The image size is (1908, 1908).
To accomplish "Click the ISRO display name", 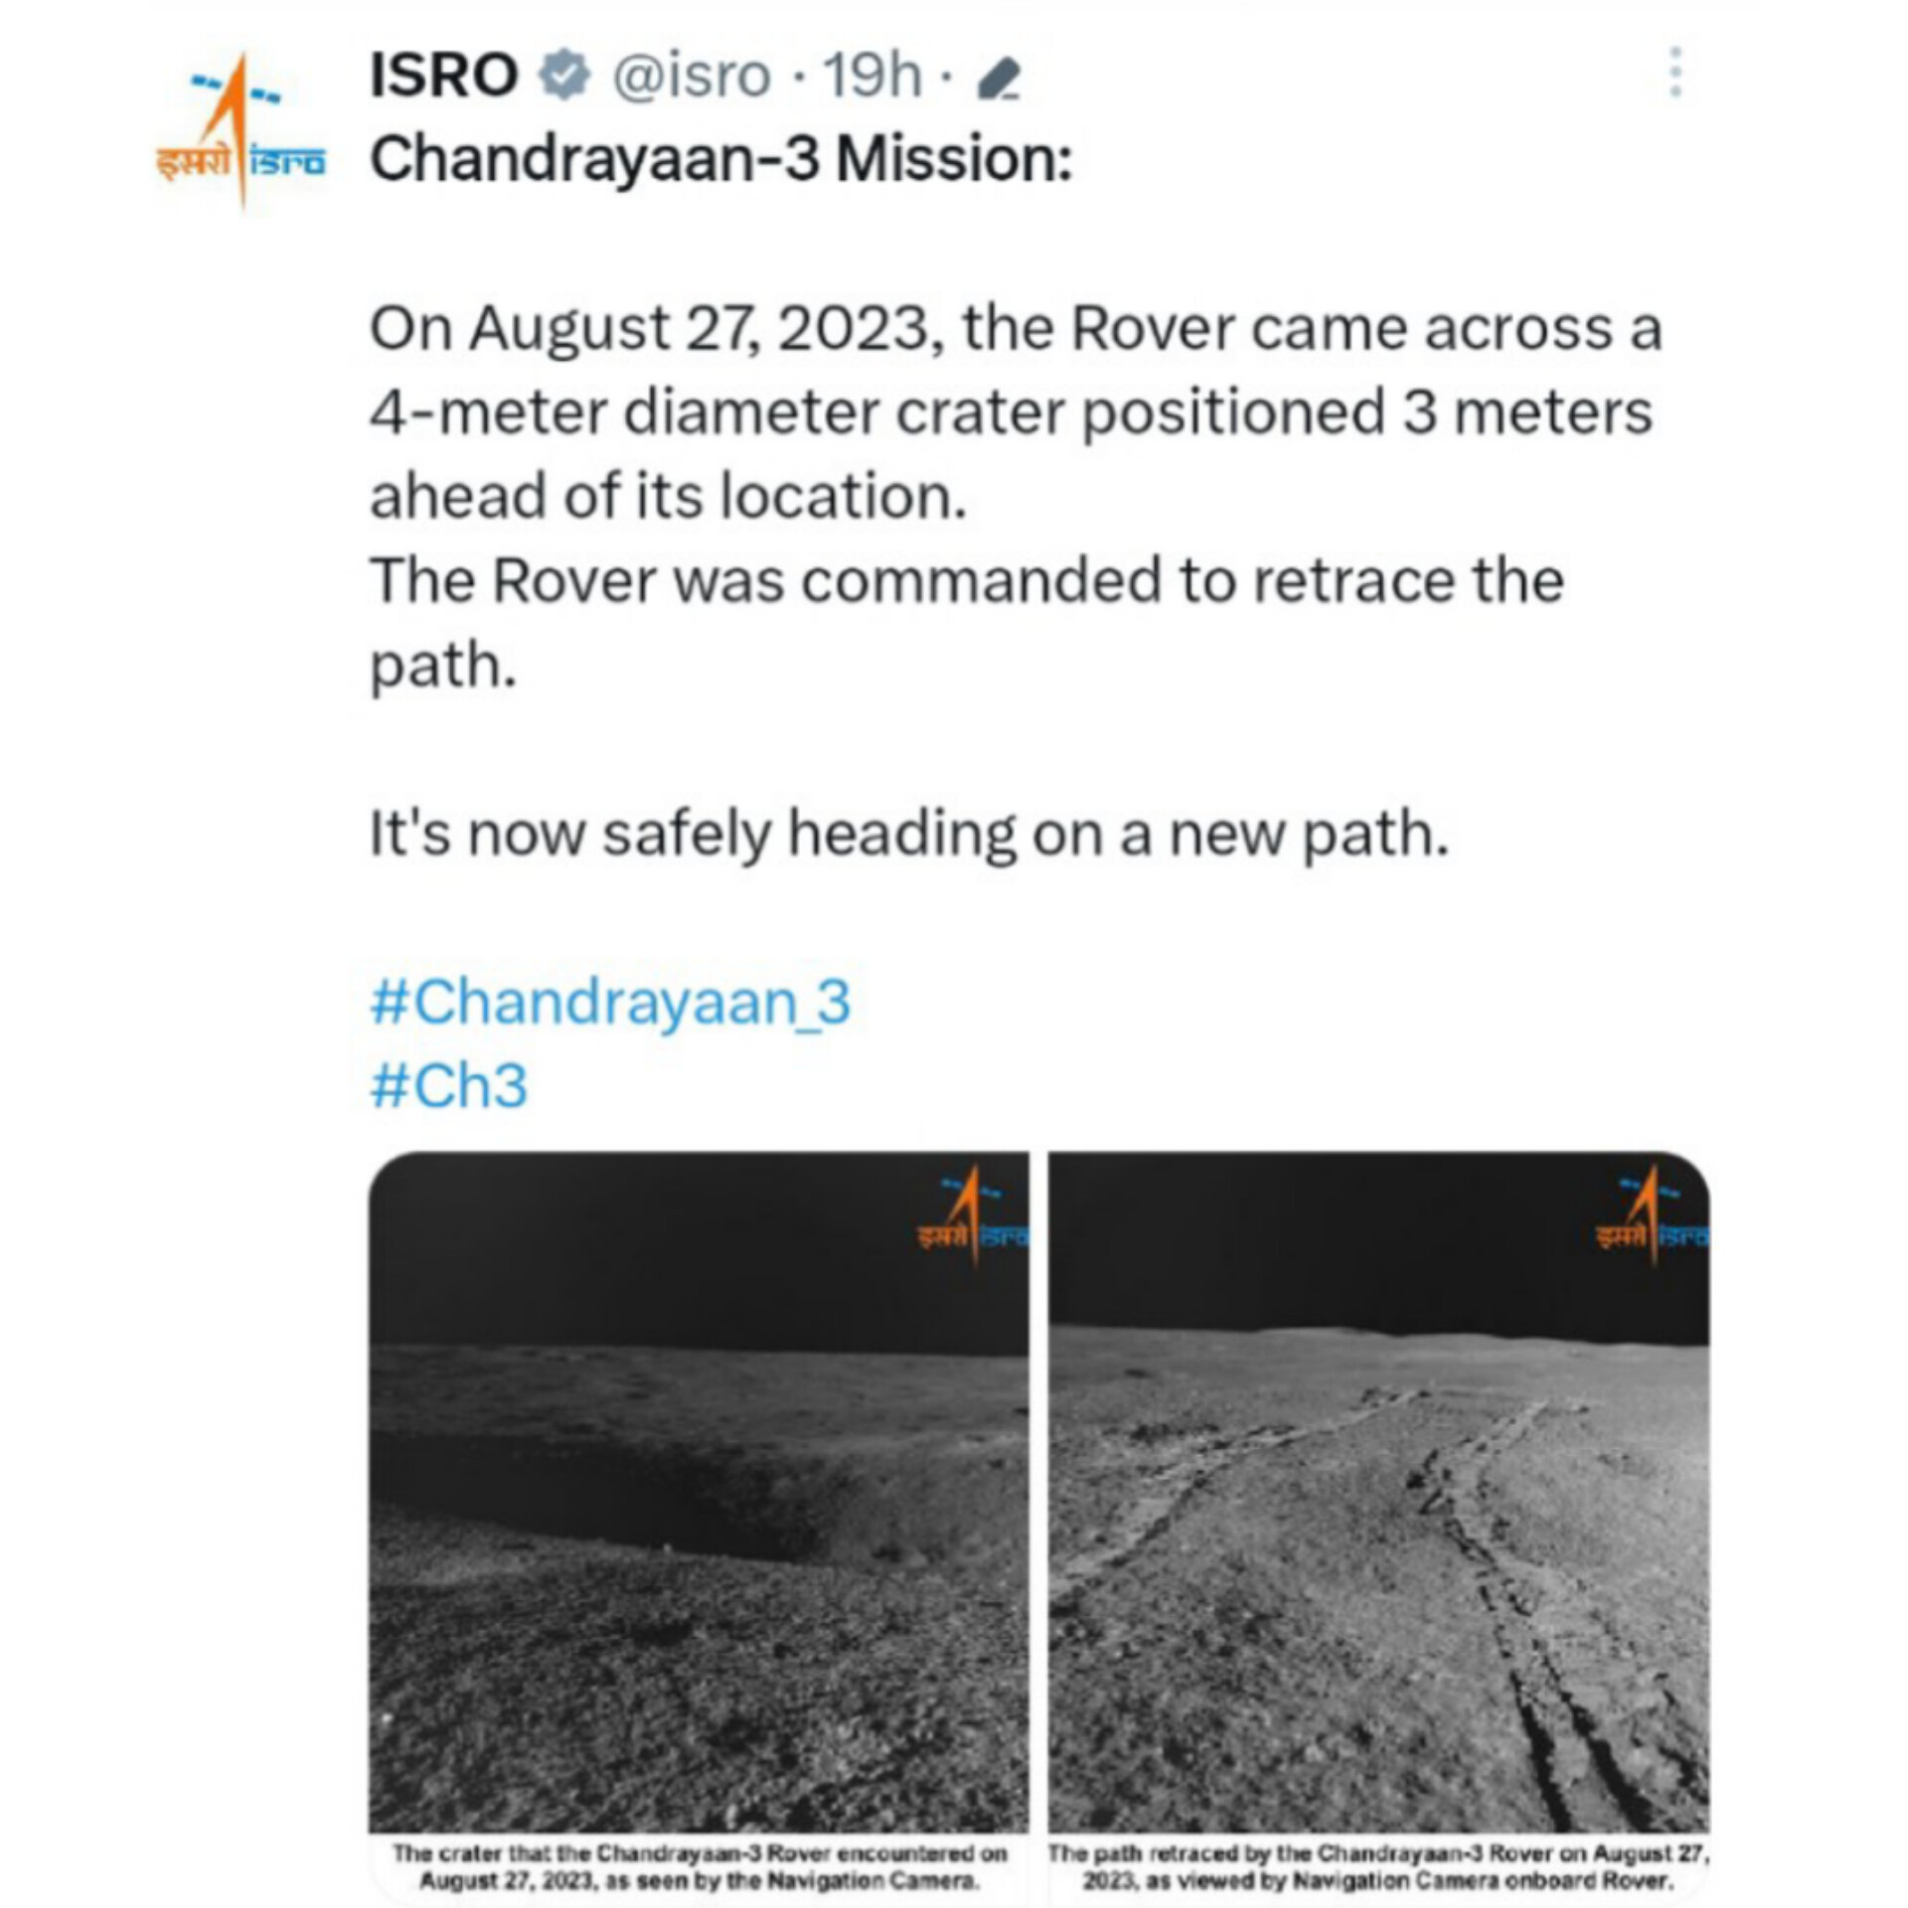I will pos(443,76).
